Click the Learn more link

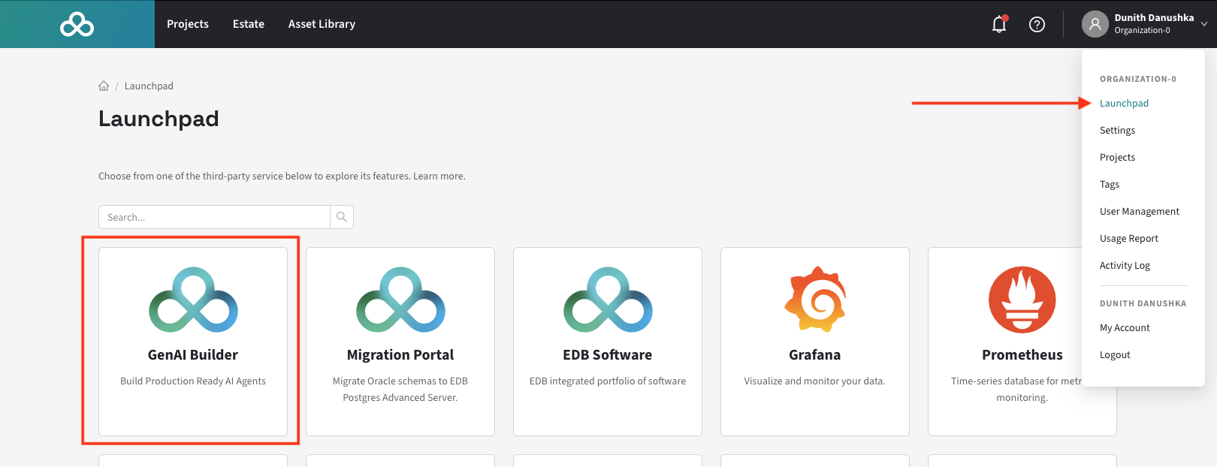coord(438,176)
